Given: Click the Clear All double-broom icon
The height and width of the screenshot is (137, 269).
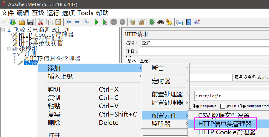Looking at the screenshot, I should [x=141, y=22].
